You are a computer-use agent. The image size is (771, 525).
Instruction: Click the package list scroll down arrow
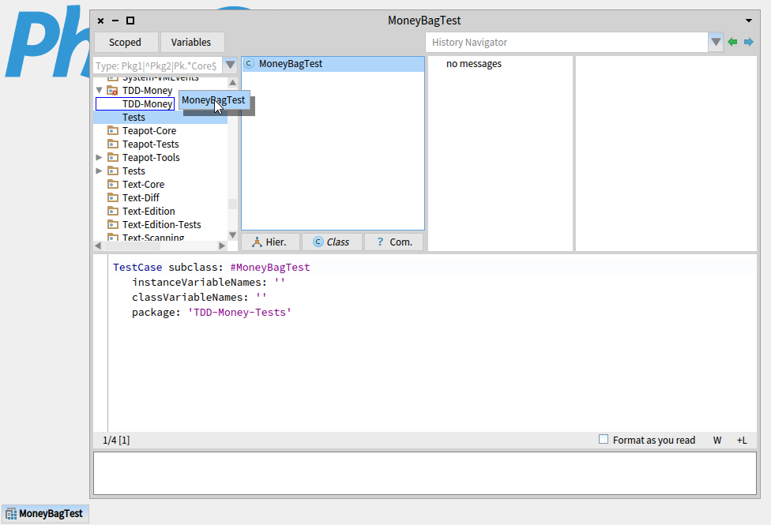232,235
